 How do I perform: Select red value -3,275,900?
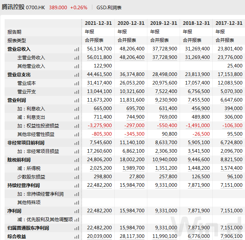(x=100, y=125)
